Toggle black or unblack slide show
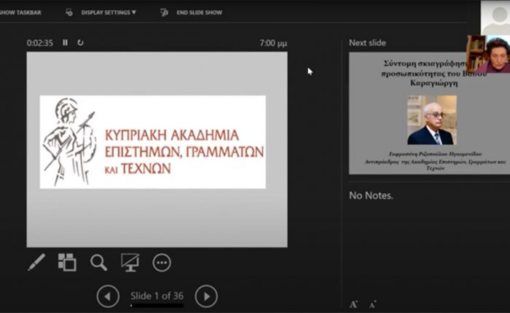Screen dimensions: 510x313 pos(130,263)
